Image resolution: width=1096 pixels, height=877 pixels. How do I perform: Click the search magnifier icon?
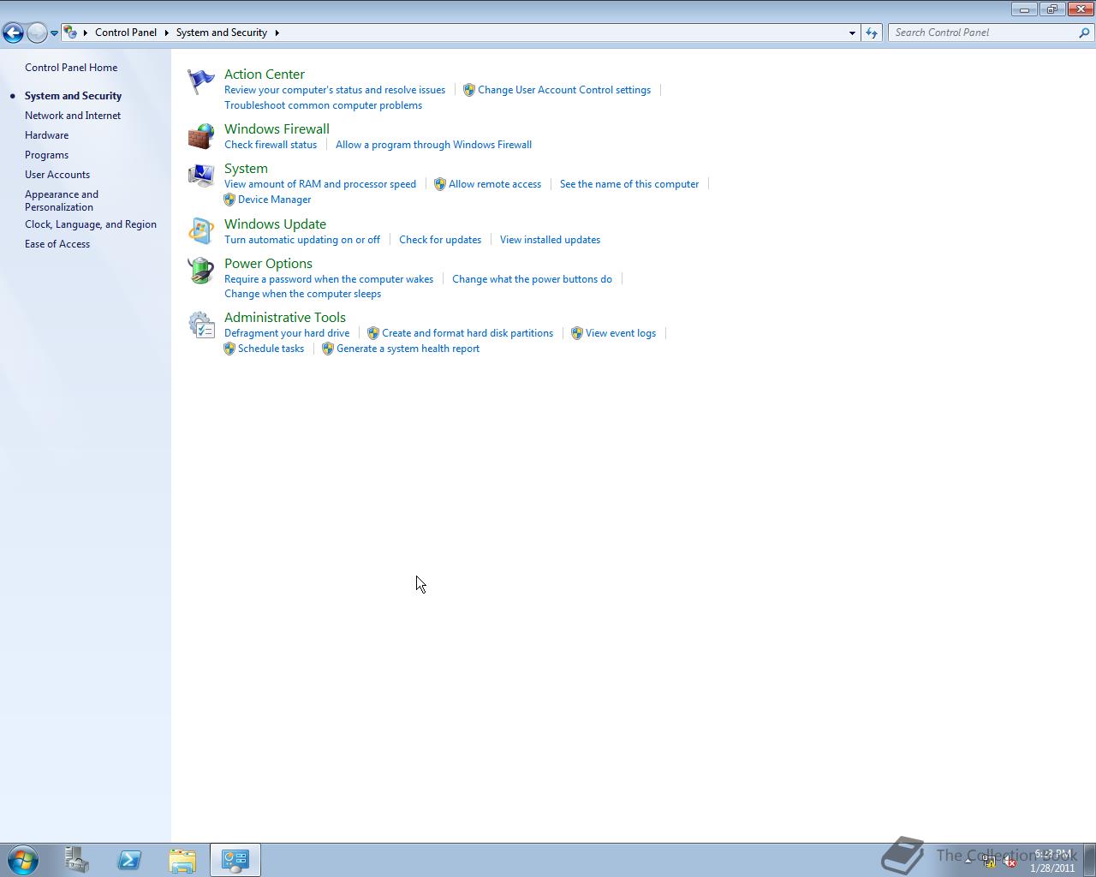pyautogui.click(x=1085, y=33)
